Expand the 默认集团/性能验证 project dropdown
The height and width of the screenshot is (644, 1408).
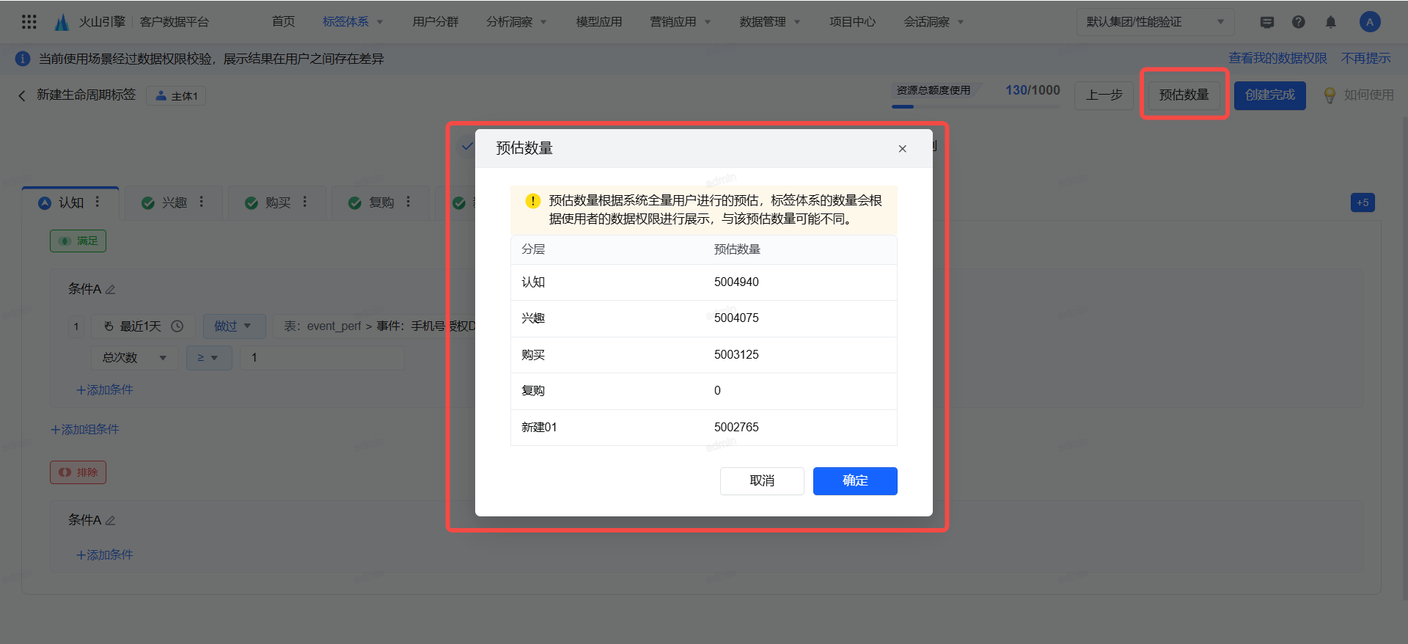(x=1154, y=22)
